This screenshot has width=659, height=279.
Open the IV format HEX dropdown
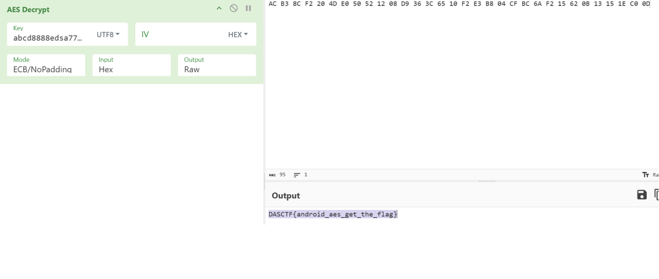238,34
